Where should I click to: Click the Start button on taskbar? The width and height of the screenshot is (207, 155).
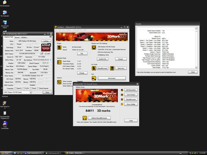point(6,153)
